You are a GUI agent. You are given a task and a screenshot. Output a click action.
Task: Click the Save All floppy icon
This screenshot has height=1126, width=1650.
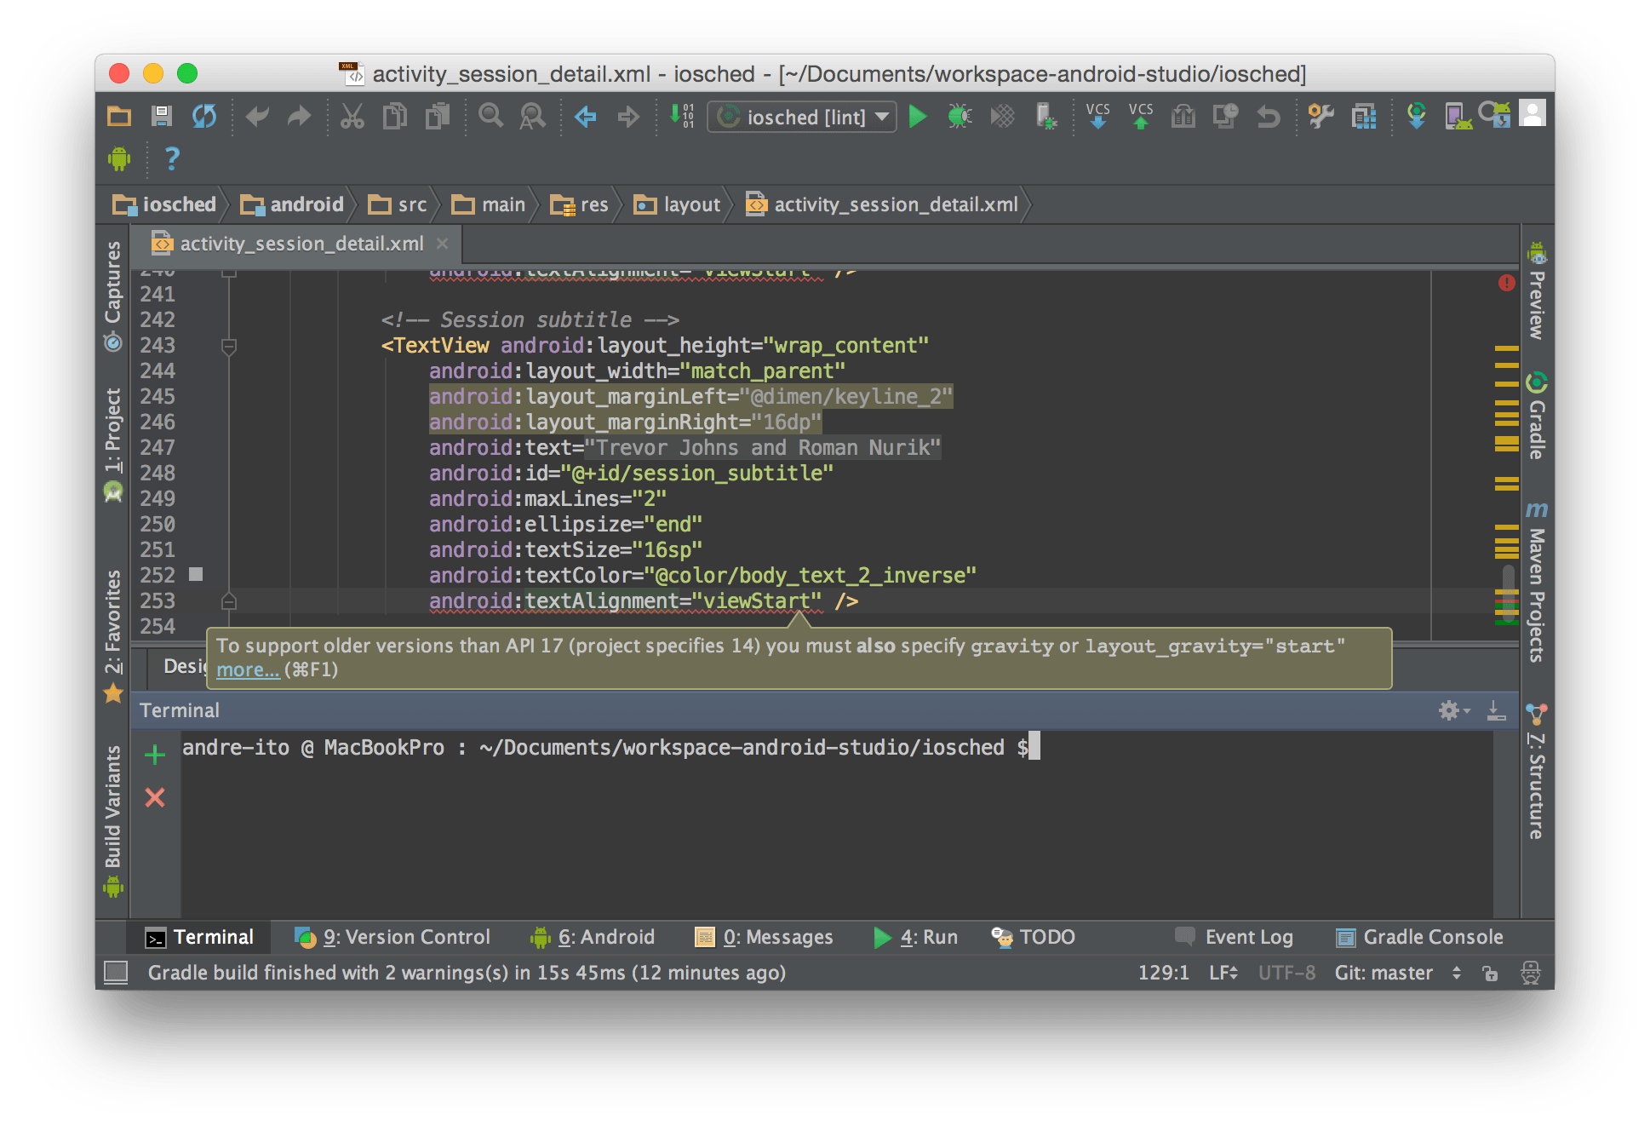tap(161, 116)
